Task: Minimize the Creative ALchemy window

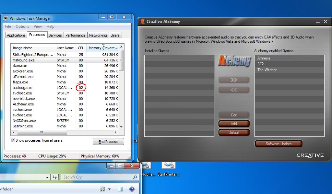Action: (x=318, y=22)
